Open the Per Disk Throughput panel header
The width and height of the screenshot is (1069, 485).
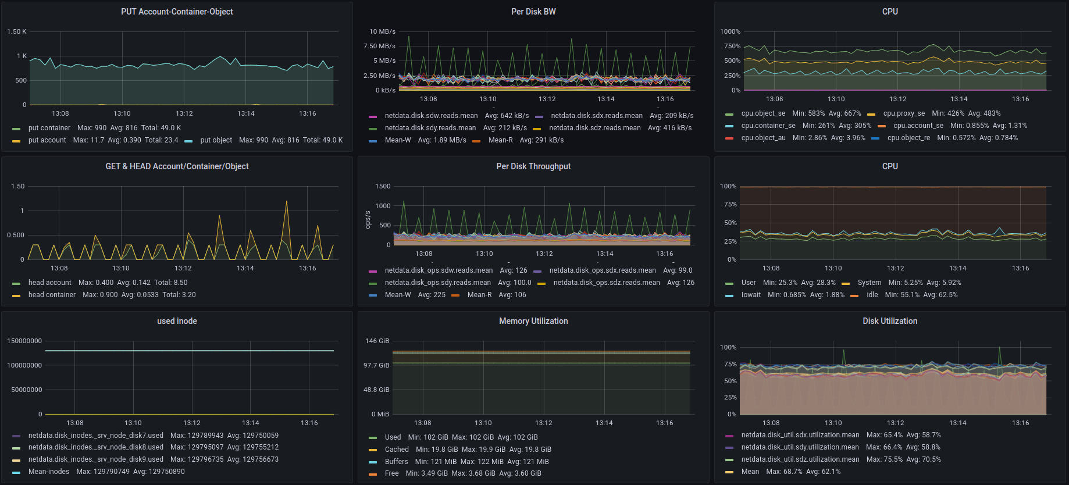pos(533,166)
